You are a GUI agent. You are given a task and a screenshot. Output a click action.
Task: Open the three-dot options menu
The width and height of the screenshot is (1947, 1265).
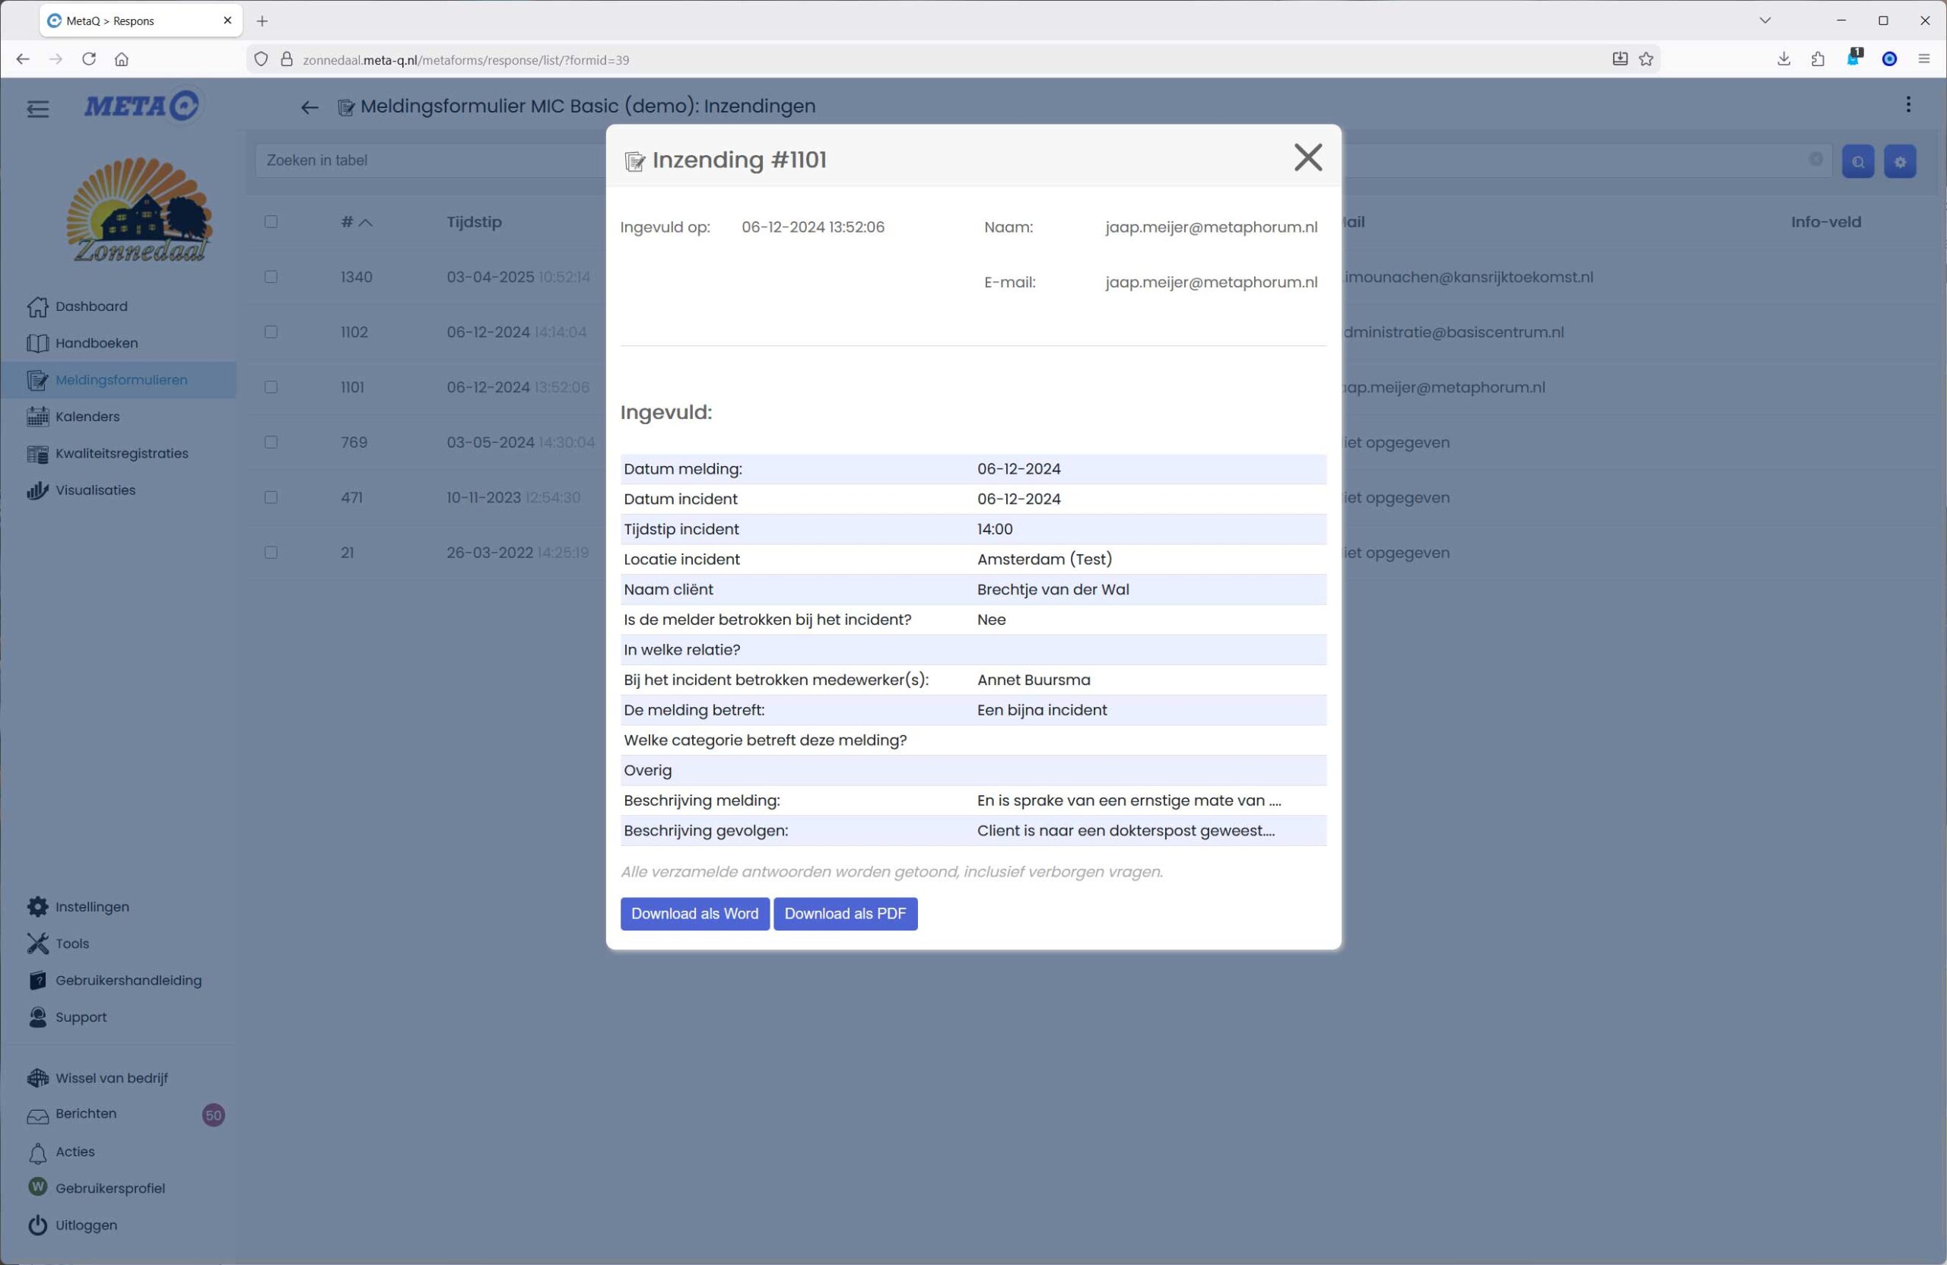(x=1907, y=105)
